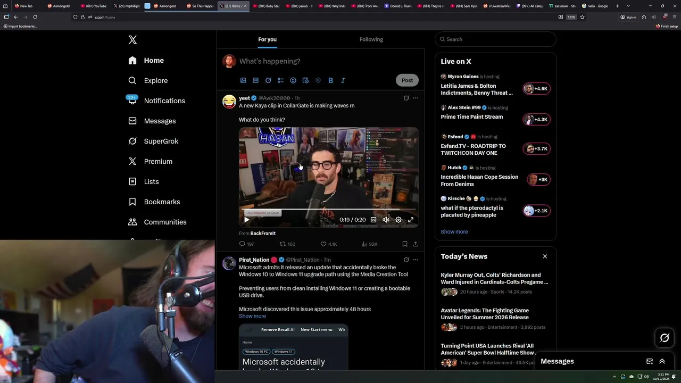Screen dimensions: 681x383
Task: Open Pirat_Nation's profile avatar
Action: 229,263
